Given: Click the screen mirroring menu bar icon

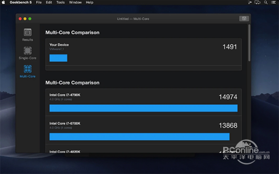Looking at the screenshot, I should [257, 2].
